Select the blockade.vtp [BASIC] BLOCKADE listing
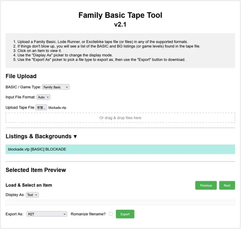 [x=120, y=149]
